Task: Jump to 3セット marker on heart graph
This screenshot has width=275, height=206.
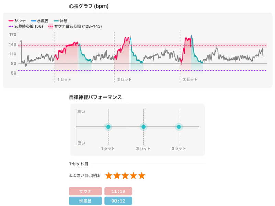Action: [x=190, y=80]
